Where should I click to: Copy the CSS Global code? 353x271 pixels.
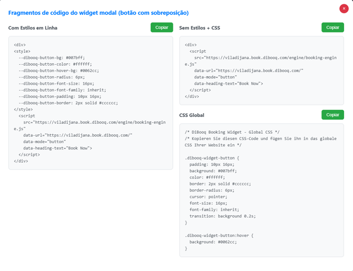[x=332, y=115]
